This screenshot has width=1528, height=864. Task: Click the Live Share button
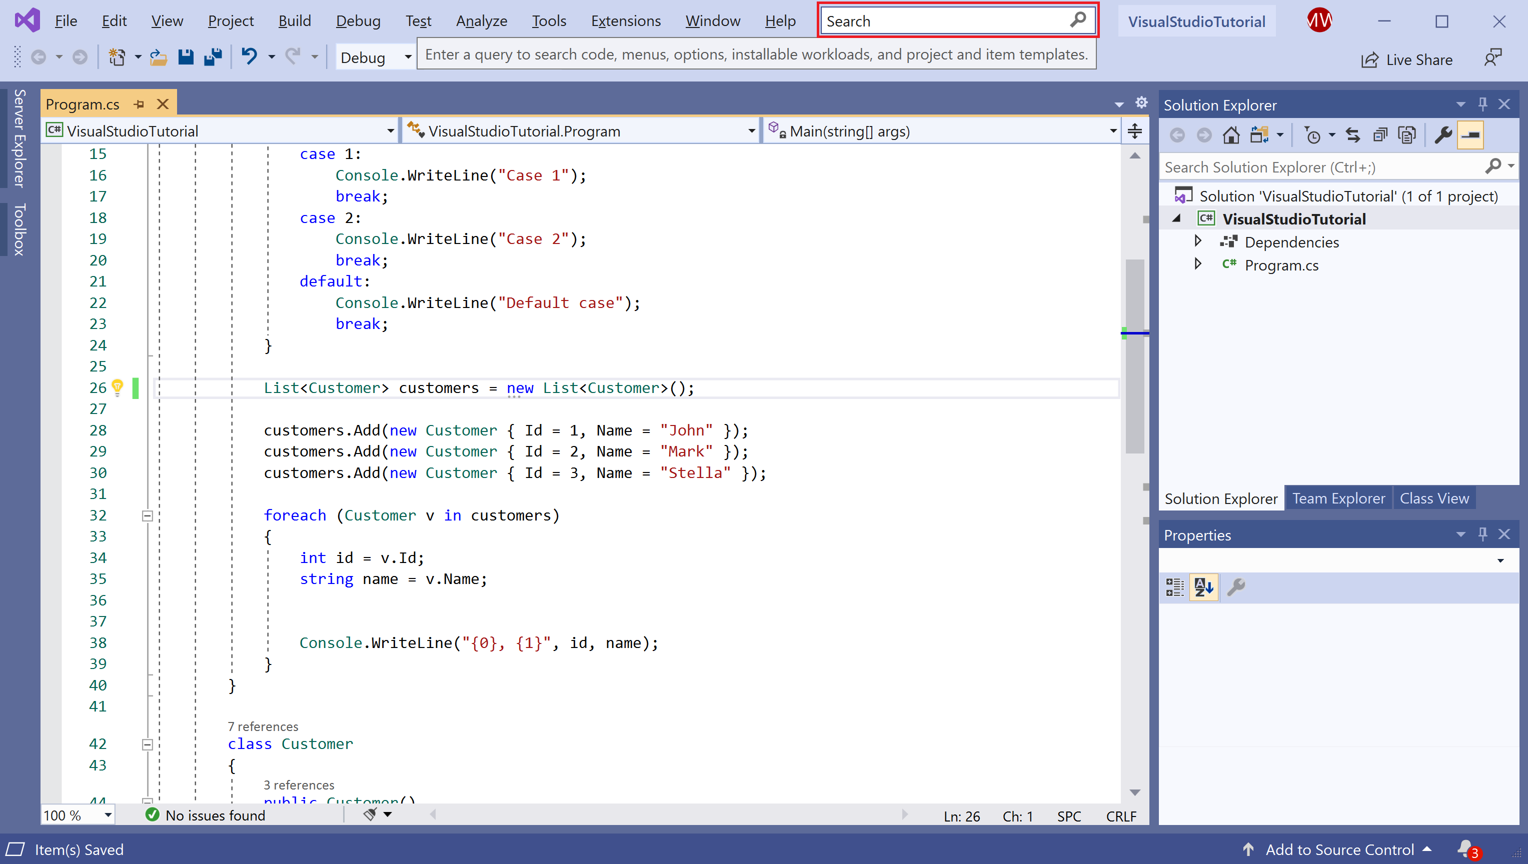tap(1407, 60)
